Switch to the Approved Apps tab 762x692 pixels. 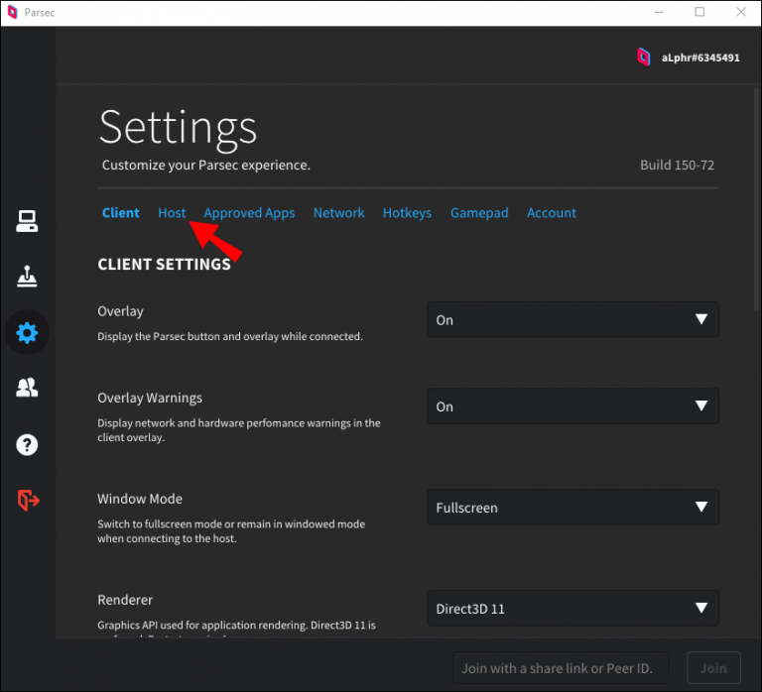tap(249, 213)
